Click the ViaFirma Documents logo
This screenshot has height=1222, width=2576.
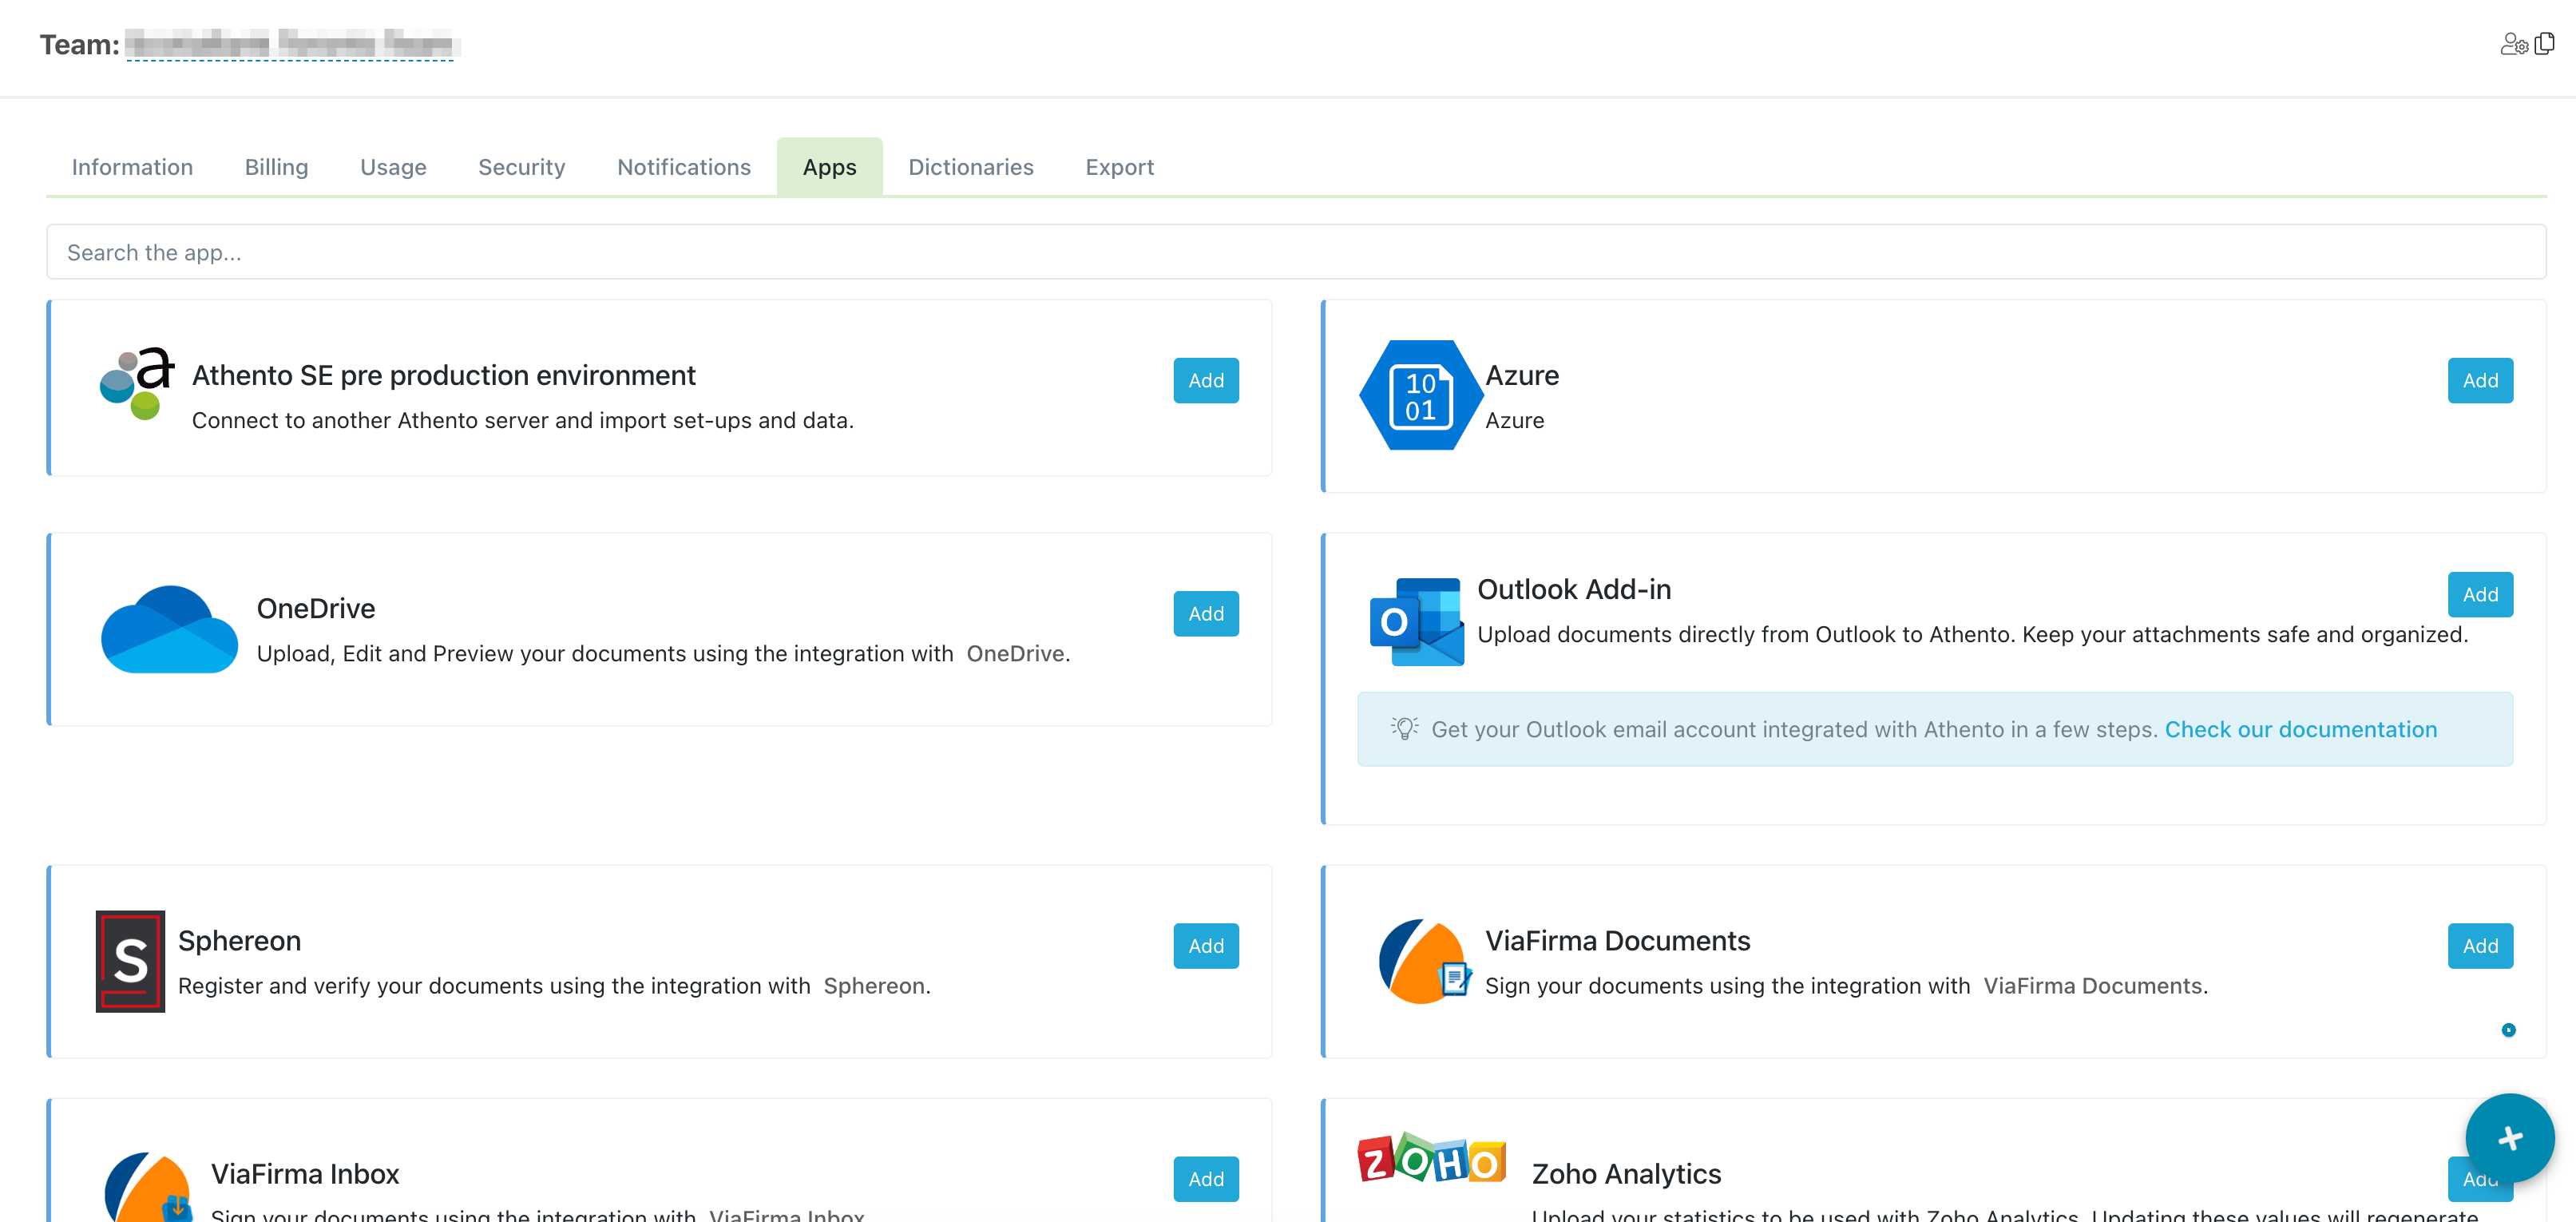pyautogui.click(x=1423, y=961)
